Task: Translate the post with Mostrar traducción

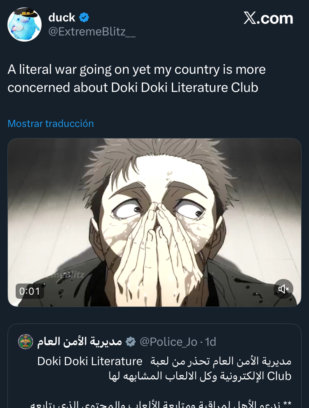Action: (51, 124)
